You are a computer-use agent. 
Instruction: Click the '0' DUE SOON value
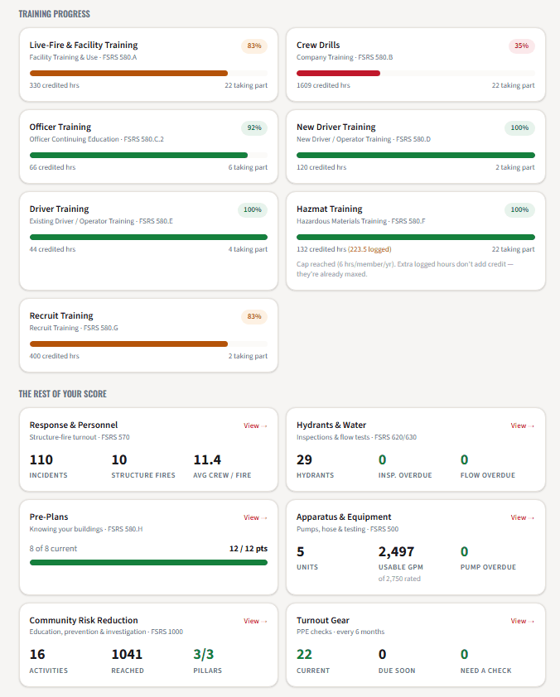click(x=383, y=654)
